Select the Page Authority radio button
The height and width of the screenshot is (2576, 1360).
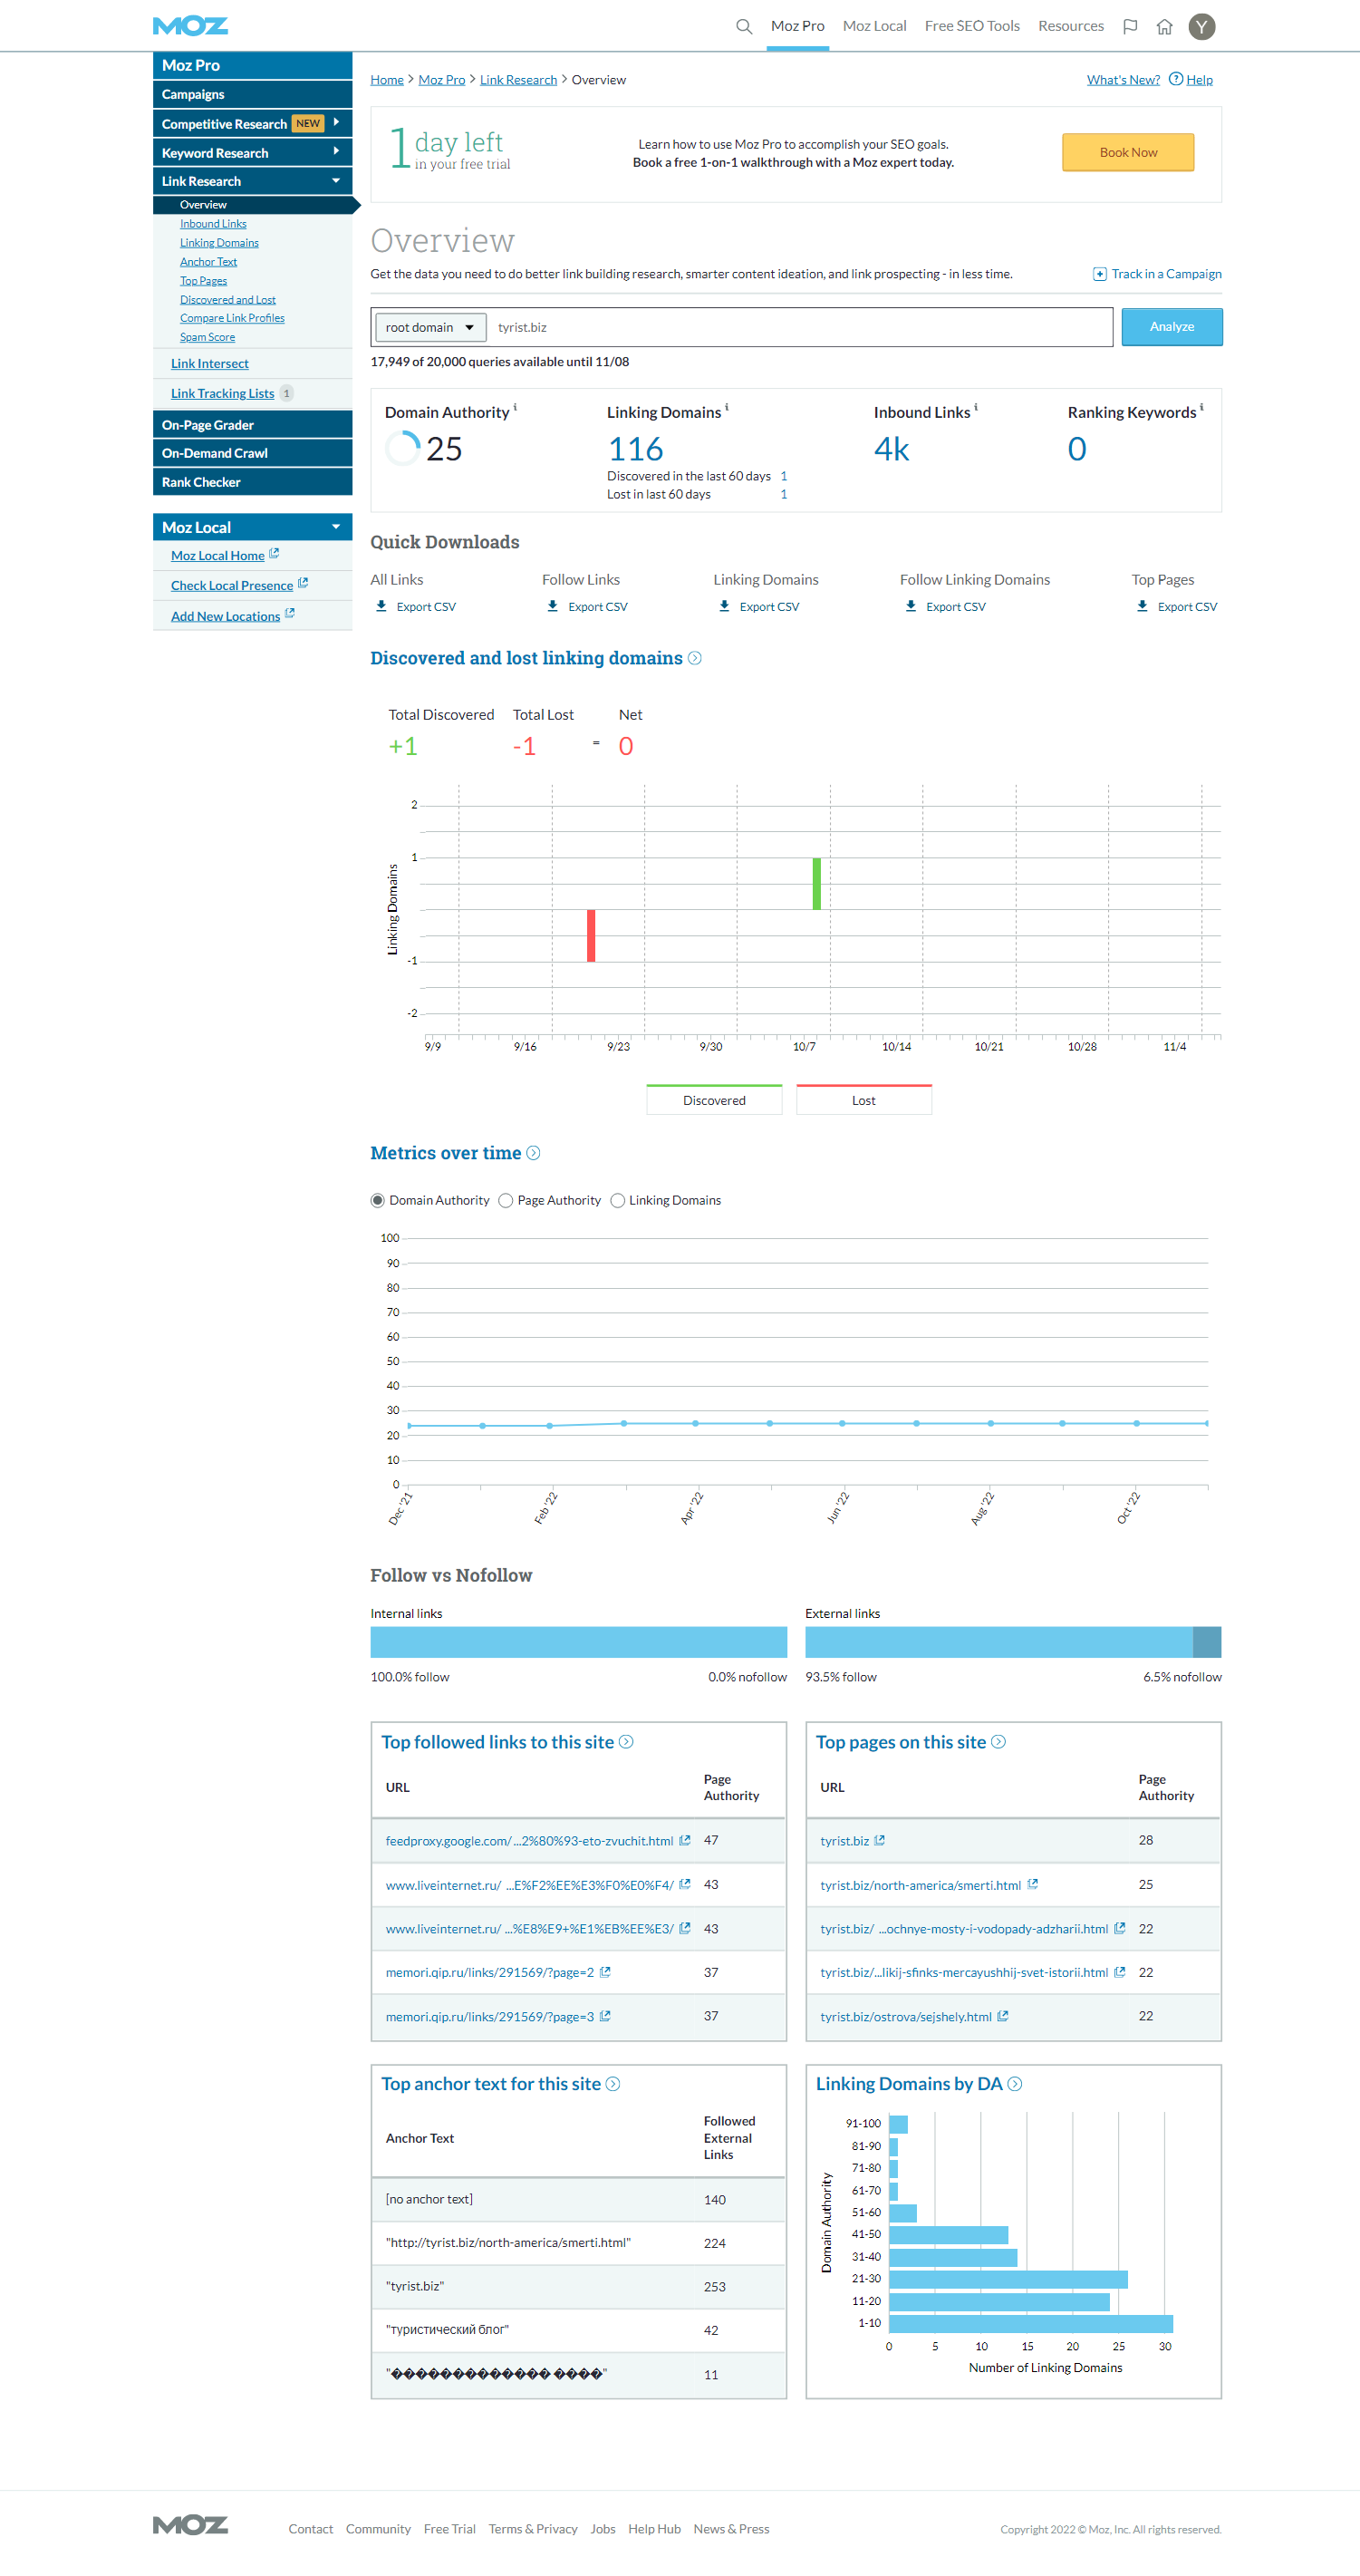(x=506, y=1200)
